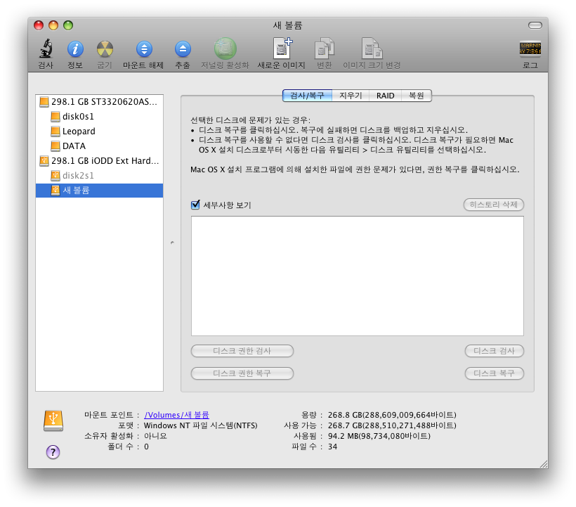Click the 94.2 MB(98,734,080바이트) used value
The height and width of the screenshot is (507, 576).
tap(379, 436)
